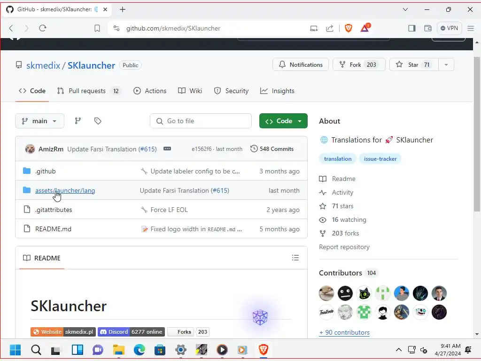The height and width of the screenshot is (361, 481).
Task: Open new browser tab
Action: coord(123,9)
